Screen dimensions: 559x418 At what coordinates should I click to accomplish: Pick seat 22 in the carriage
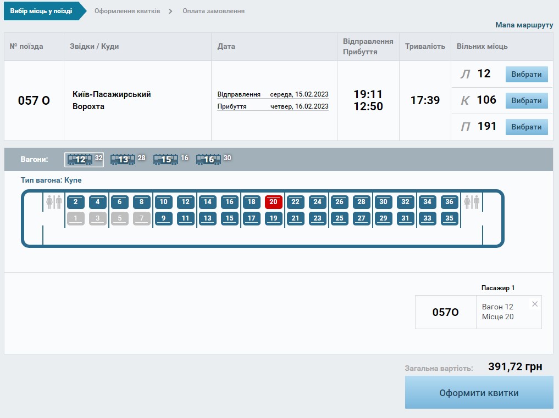(295, 202)
